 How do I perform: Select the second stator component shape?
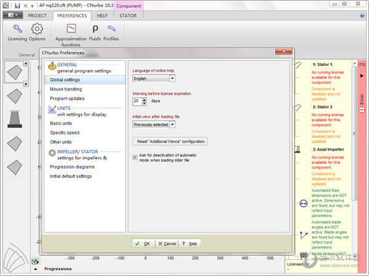[x=15, y=97]
